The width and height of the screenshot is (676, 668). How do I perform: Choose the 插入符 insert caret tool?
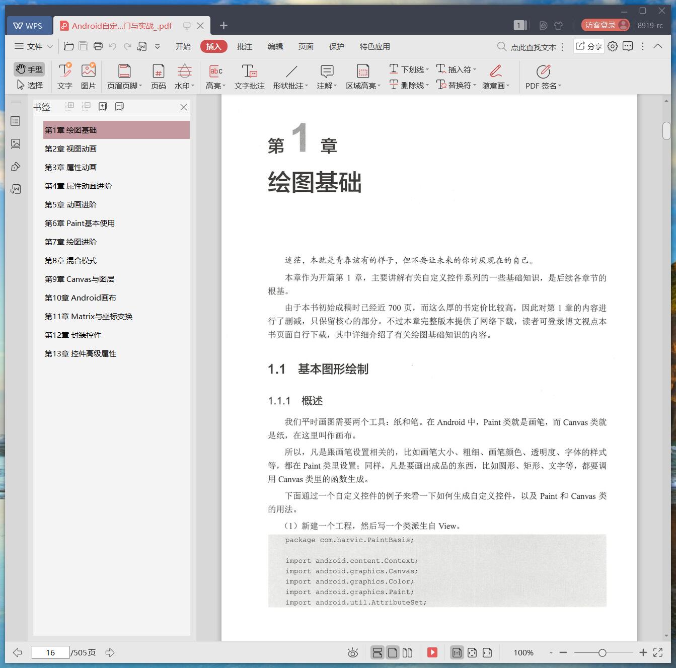(456, 69)
